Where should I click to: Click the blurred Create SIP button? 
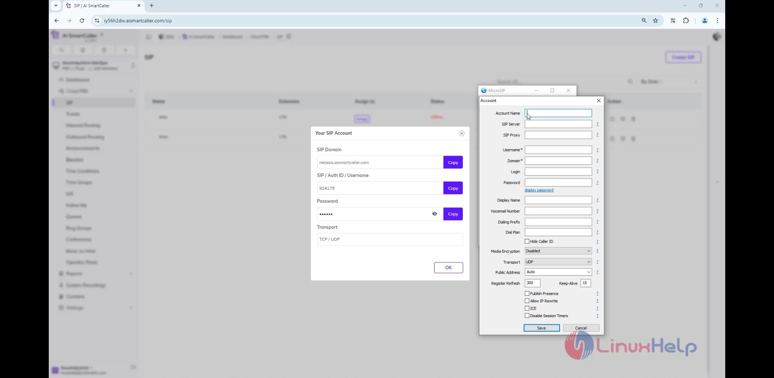click(x=683, y=57)
